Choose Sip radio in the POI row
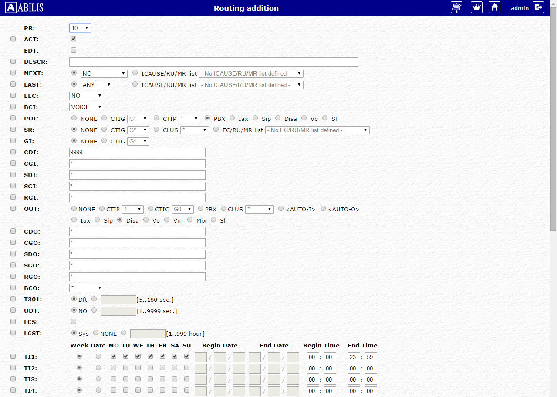The image size is (557, 397). point(255,118)
